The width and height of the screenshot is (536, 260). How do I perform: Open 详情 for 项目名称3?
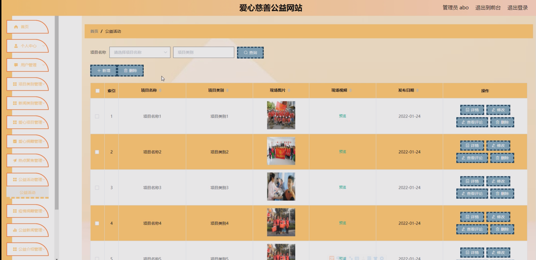(472, 181)
